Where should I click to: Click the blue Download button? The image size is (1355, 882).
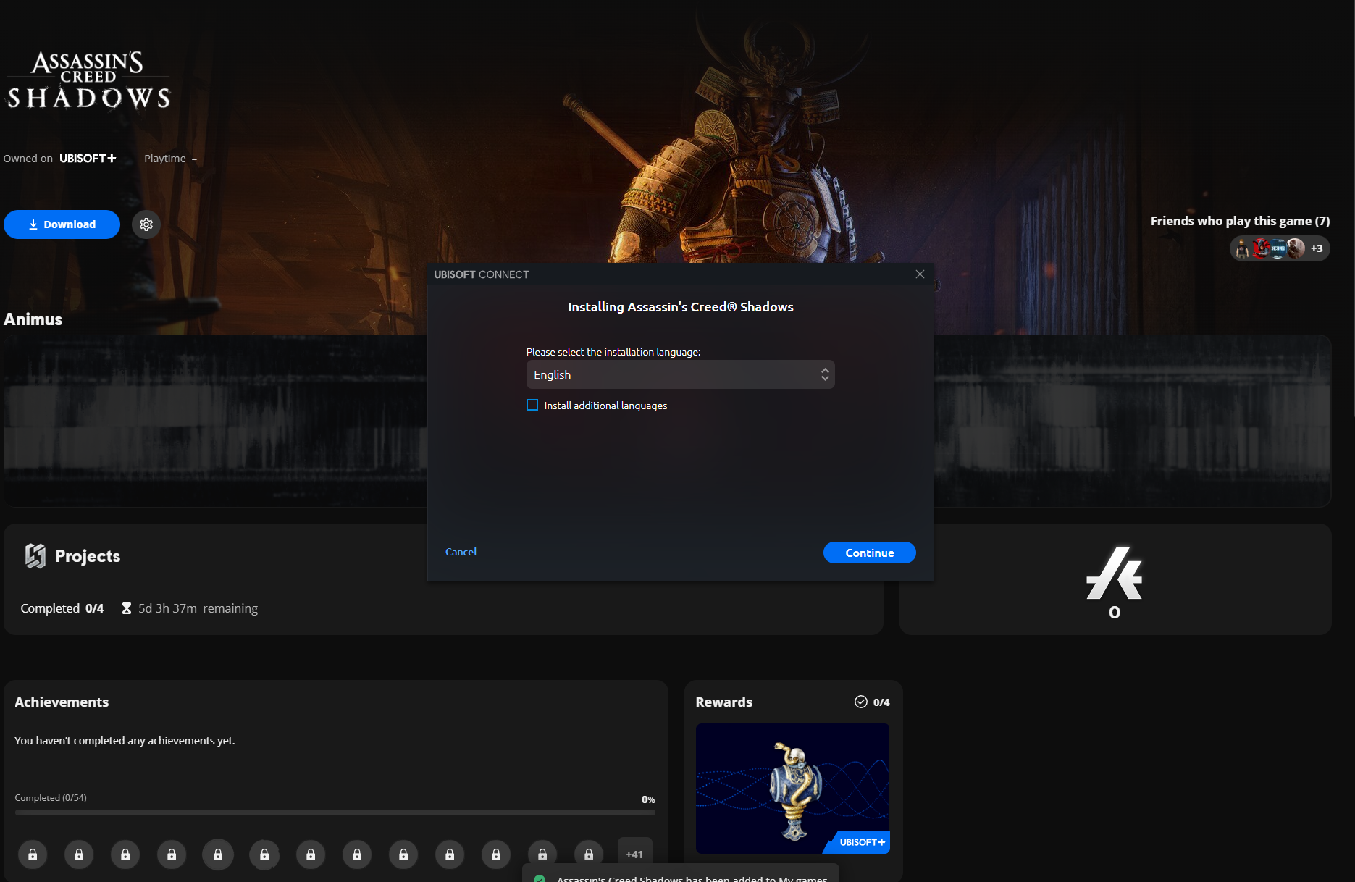pyautogui.click(x=62, y=224)
